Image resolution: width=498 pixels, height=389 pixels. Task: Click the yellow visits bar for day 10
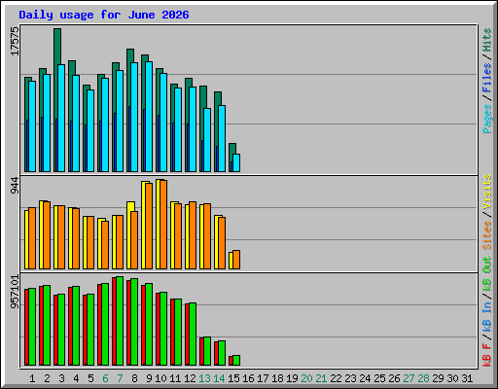158,224
